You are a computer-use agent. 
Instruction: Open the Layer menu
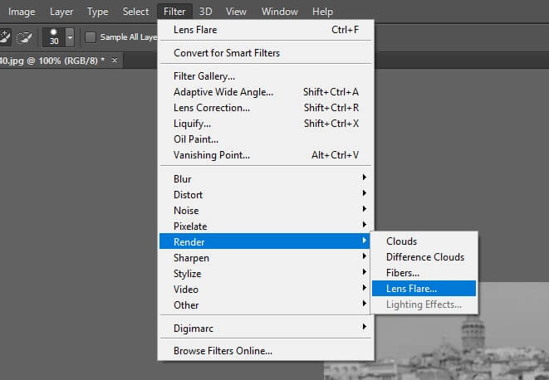(x=61, y=12)
